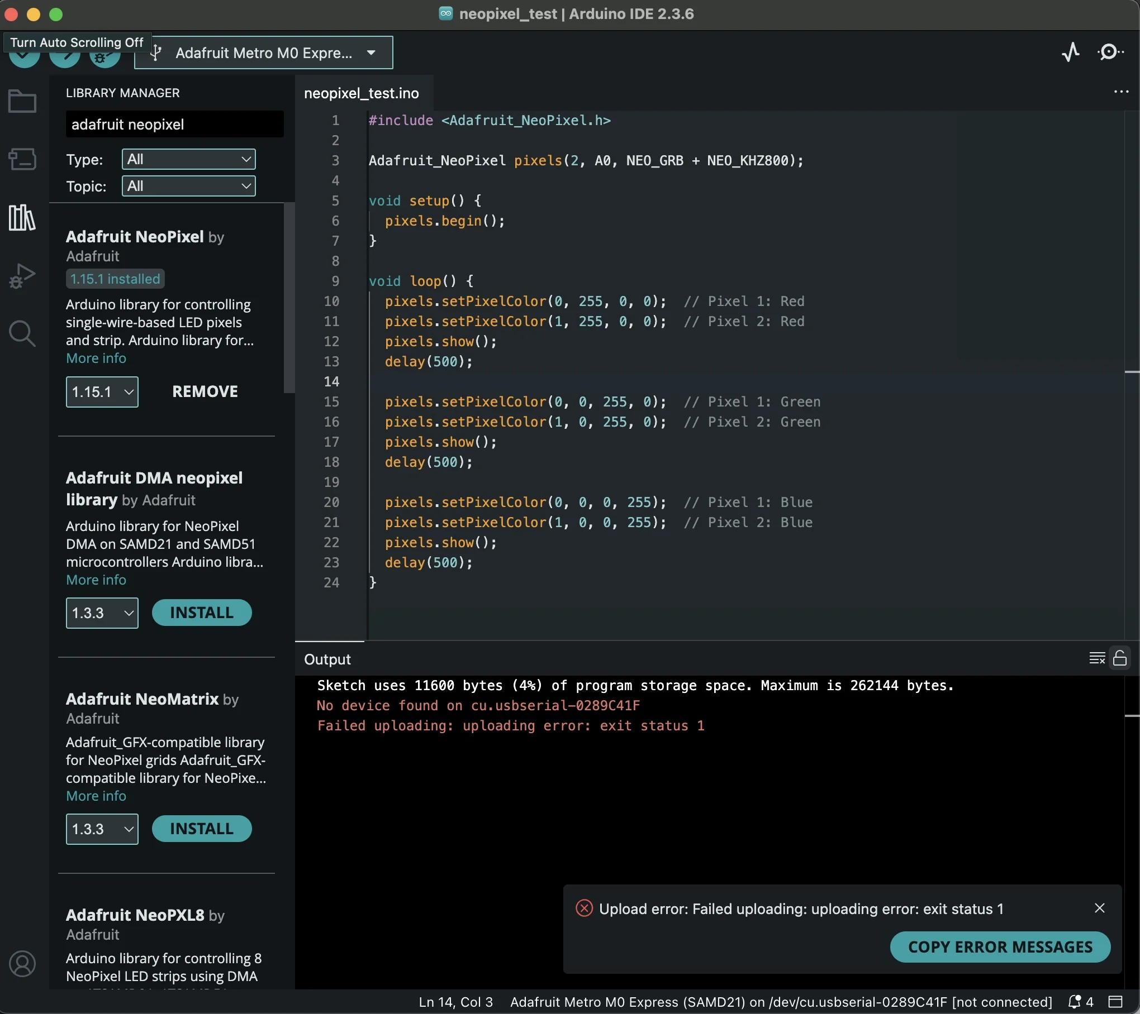Open the account profile icon
Image resolution: width=1140 pixels, height=1014 pixels.
22,964
